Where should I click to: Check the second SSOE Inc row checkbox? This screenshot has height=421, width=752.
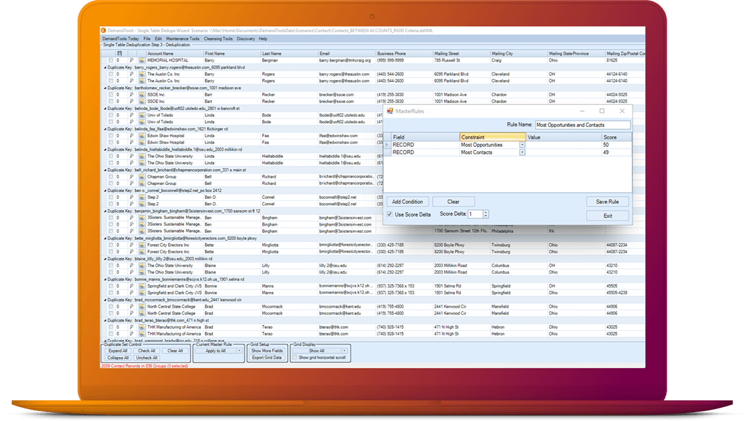tap(111, 102)
